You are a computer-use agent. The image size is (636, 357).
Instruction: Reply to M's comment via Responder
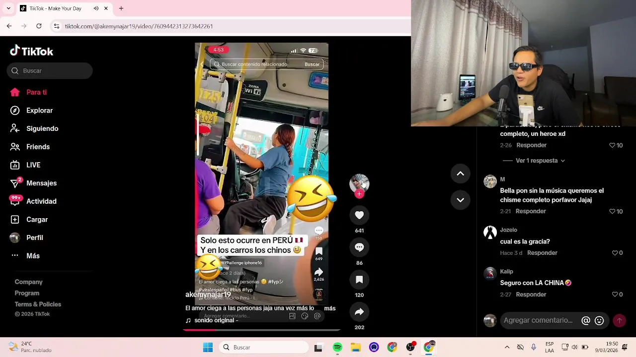(x=531, y=211)
